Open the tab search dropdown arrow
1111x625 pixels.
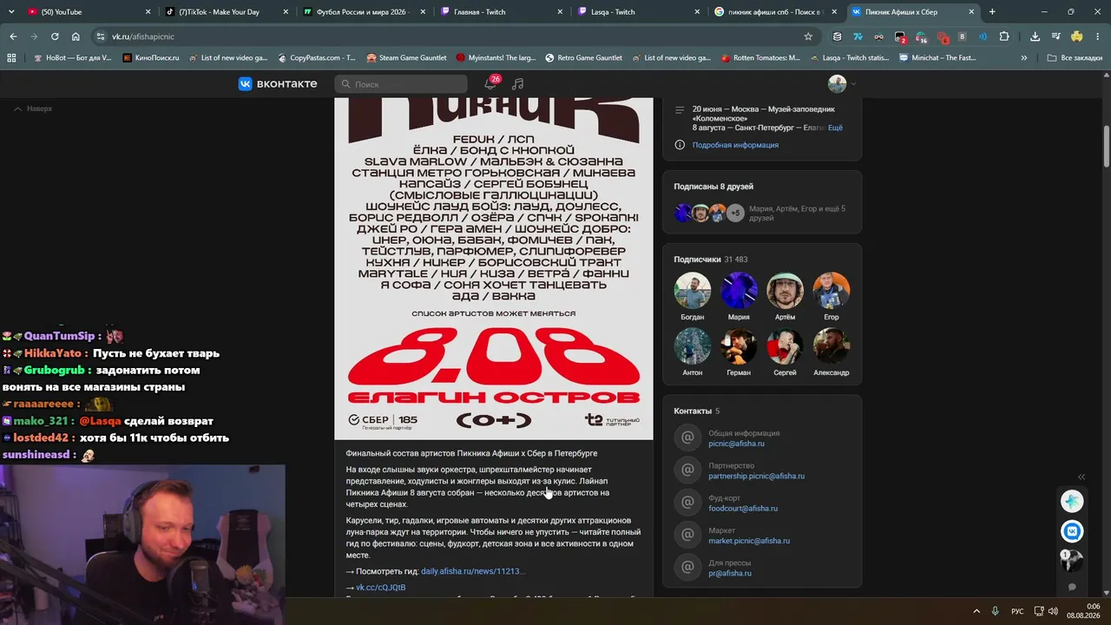tap(11, 12)
